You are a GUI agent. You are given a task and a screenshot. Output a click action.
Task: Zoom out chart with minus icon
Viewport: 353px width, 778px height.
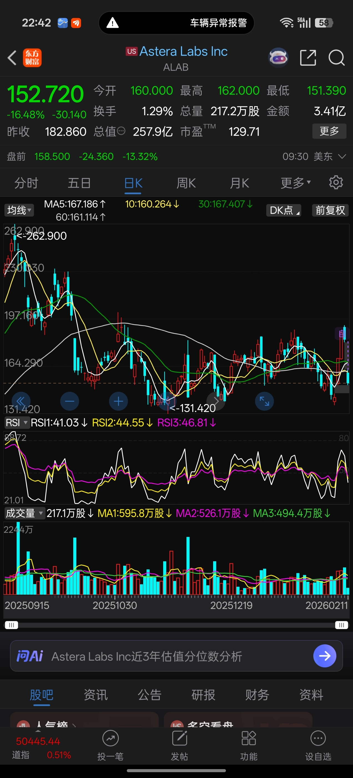coord(69,402)
